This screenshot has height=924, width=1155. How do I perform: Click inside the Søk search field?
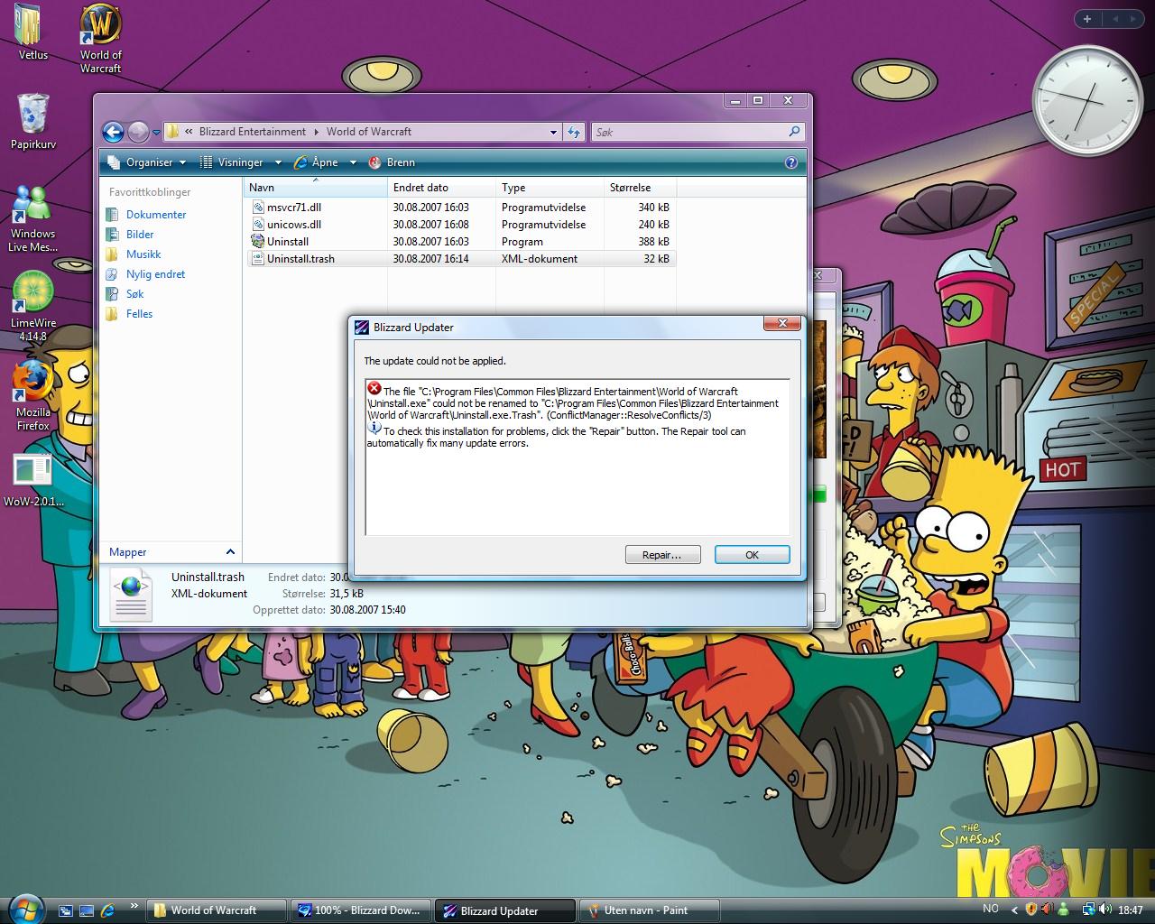[x=688, y=132]
